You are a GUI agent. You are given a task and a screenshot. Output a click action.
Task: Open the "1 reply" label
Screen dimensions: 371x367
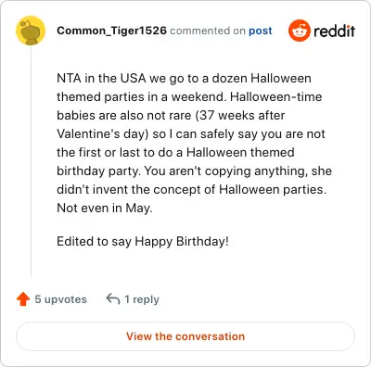click(x=142, y=299)
